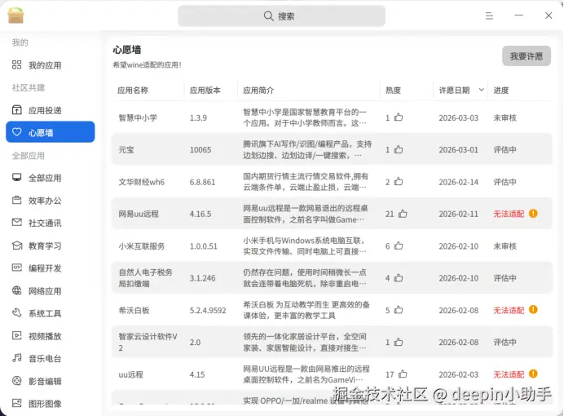Sort by the 应用名称 column header

click(x=133, y=91)
